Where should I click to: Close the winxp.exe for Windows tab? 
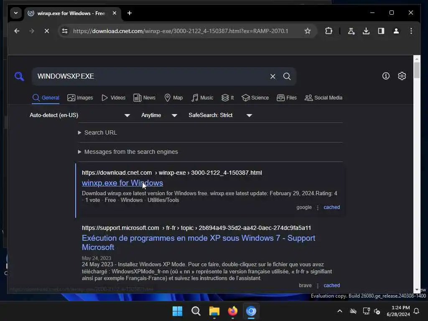coord(115,13)
